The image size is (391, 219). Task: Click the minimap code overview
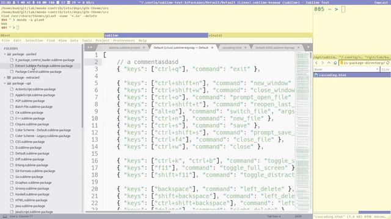pyautogui.click(x=302, y=131)
